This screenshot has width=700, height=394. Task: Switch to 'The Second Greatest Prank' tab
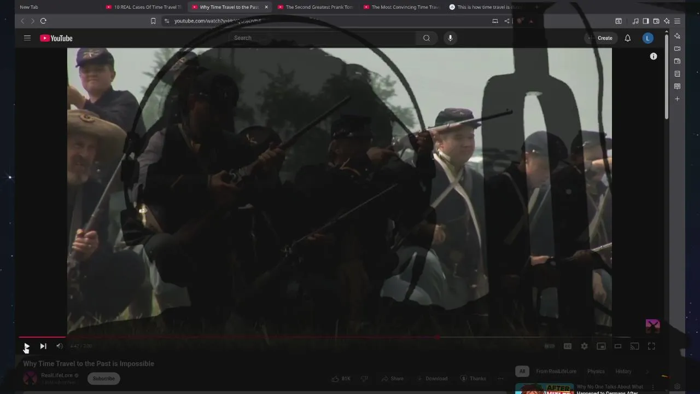click(x=316, y=7)
